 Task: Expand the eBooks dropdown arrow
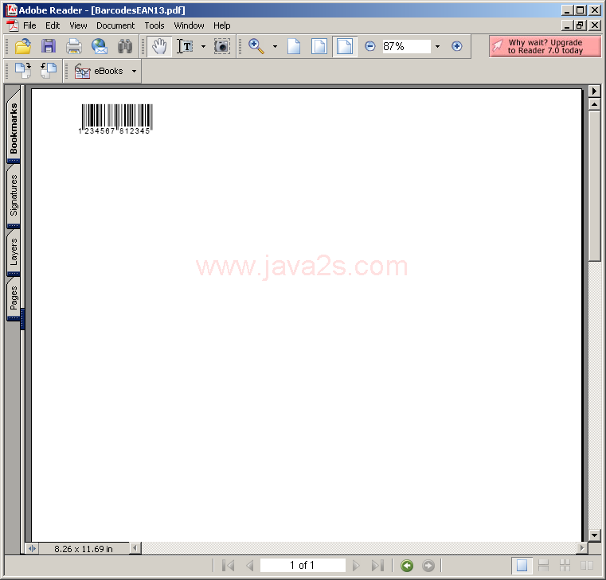134,71
